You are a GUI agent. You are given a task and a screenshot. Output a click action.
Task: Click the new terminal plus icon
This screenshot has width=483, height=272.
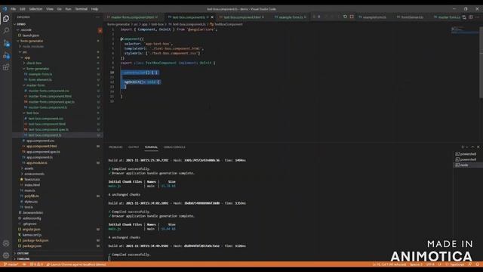coord(463,147)
